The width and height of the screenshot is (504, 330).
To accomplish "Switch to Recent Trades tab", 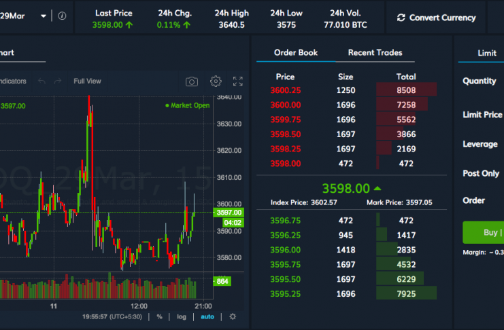I will click(375, 53).
